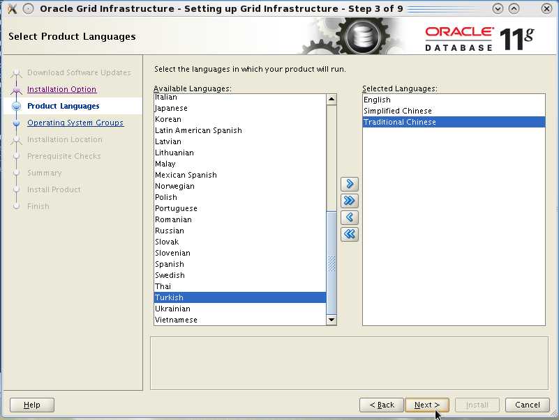Select Slovenian in Available Languages

pos(240,253)
